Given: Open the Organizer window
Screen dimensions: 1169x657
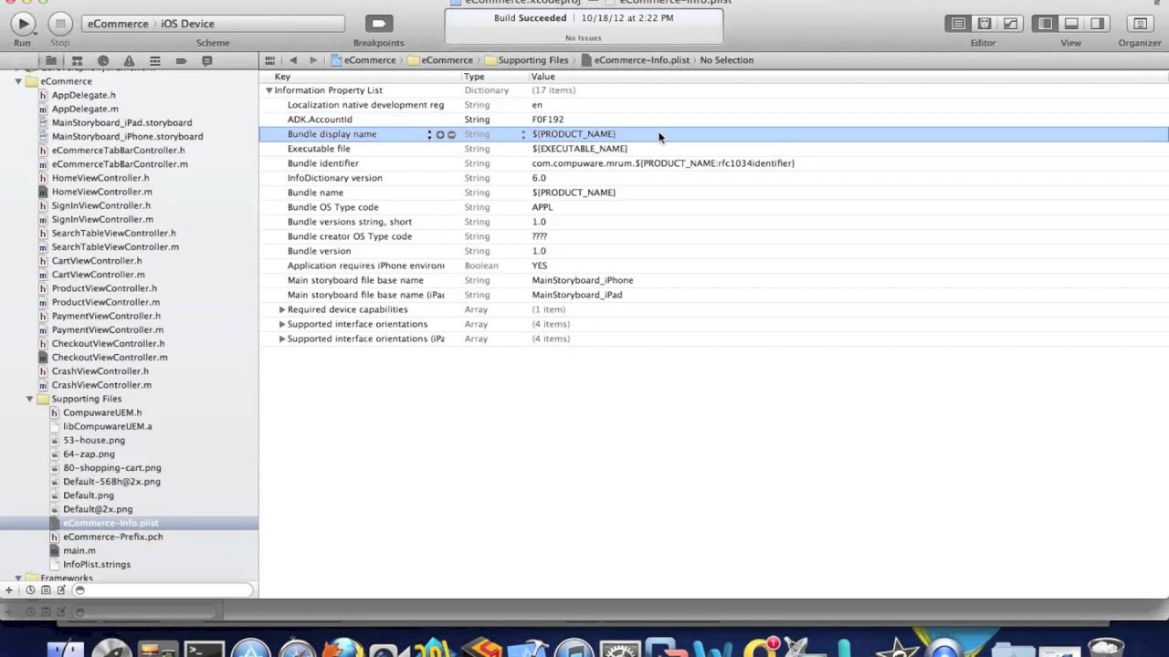Looking at the screenshot, I should (x=1140, y=24).
